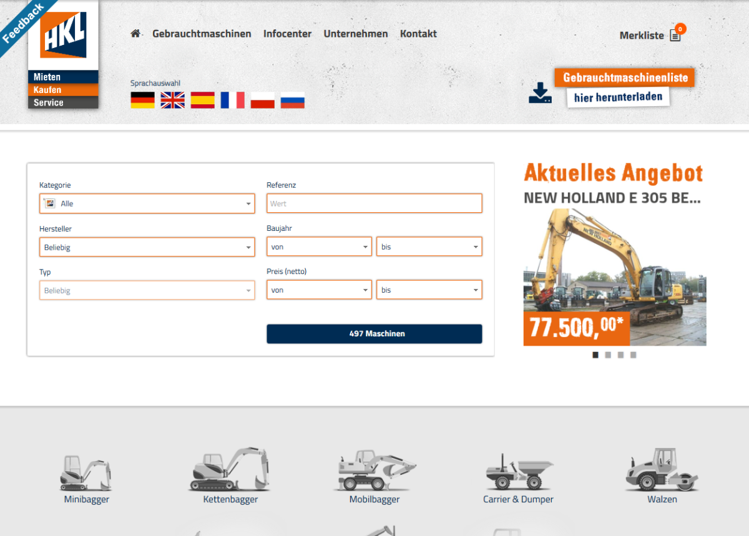Open the Merkliste document icon
This screenshot has width=749, height=536.
tap(675, 35)
